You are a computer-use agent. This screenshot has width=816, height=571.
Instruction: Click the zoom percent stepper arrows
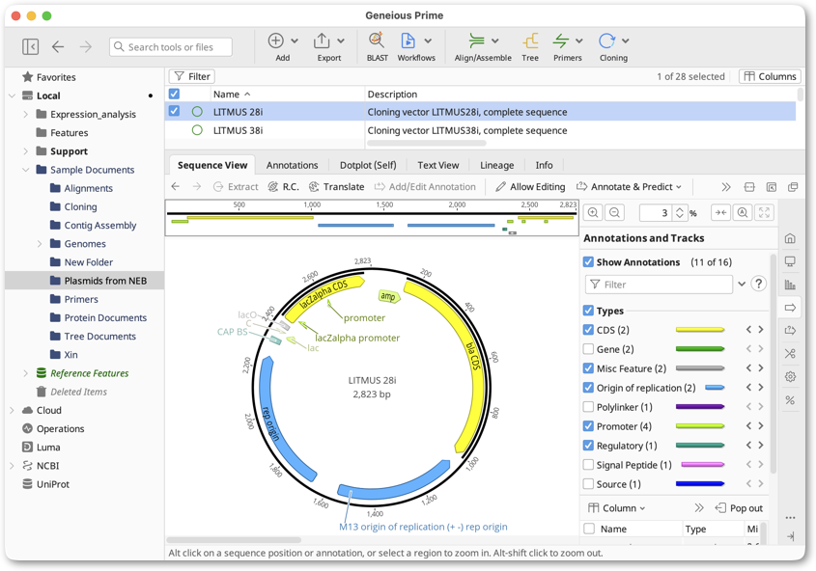[x=679, y=212]
